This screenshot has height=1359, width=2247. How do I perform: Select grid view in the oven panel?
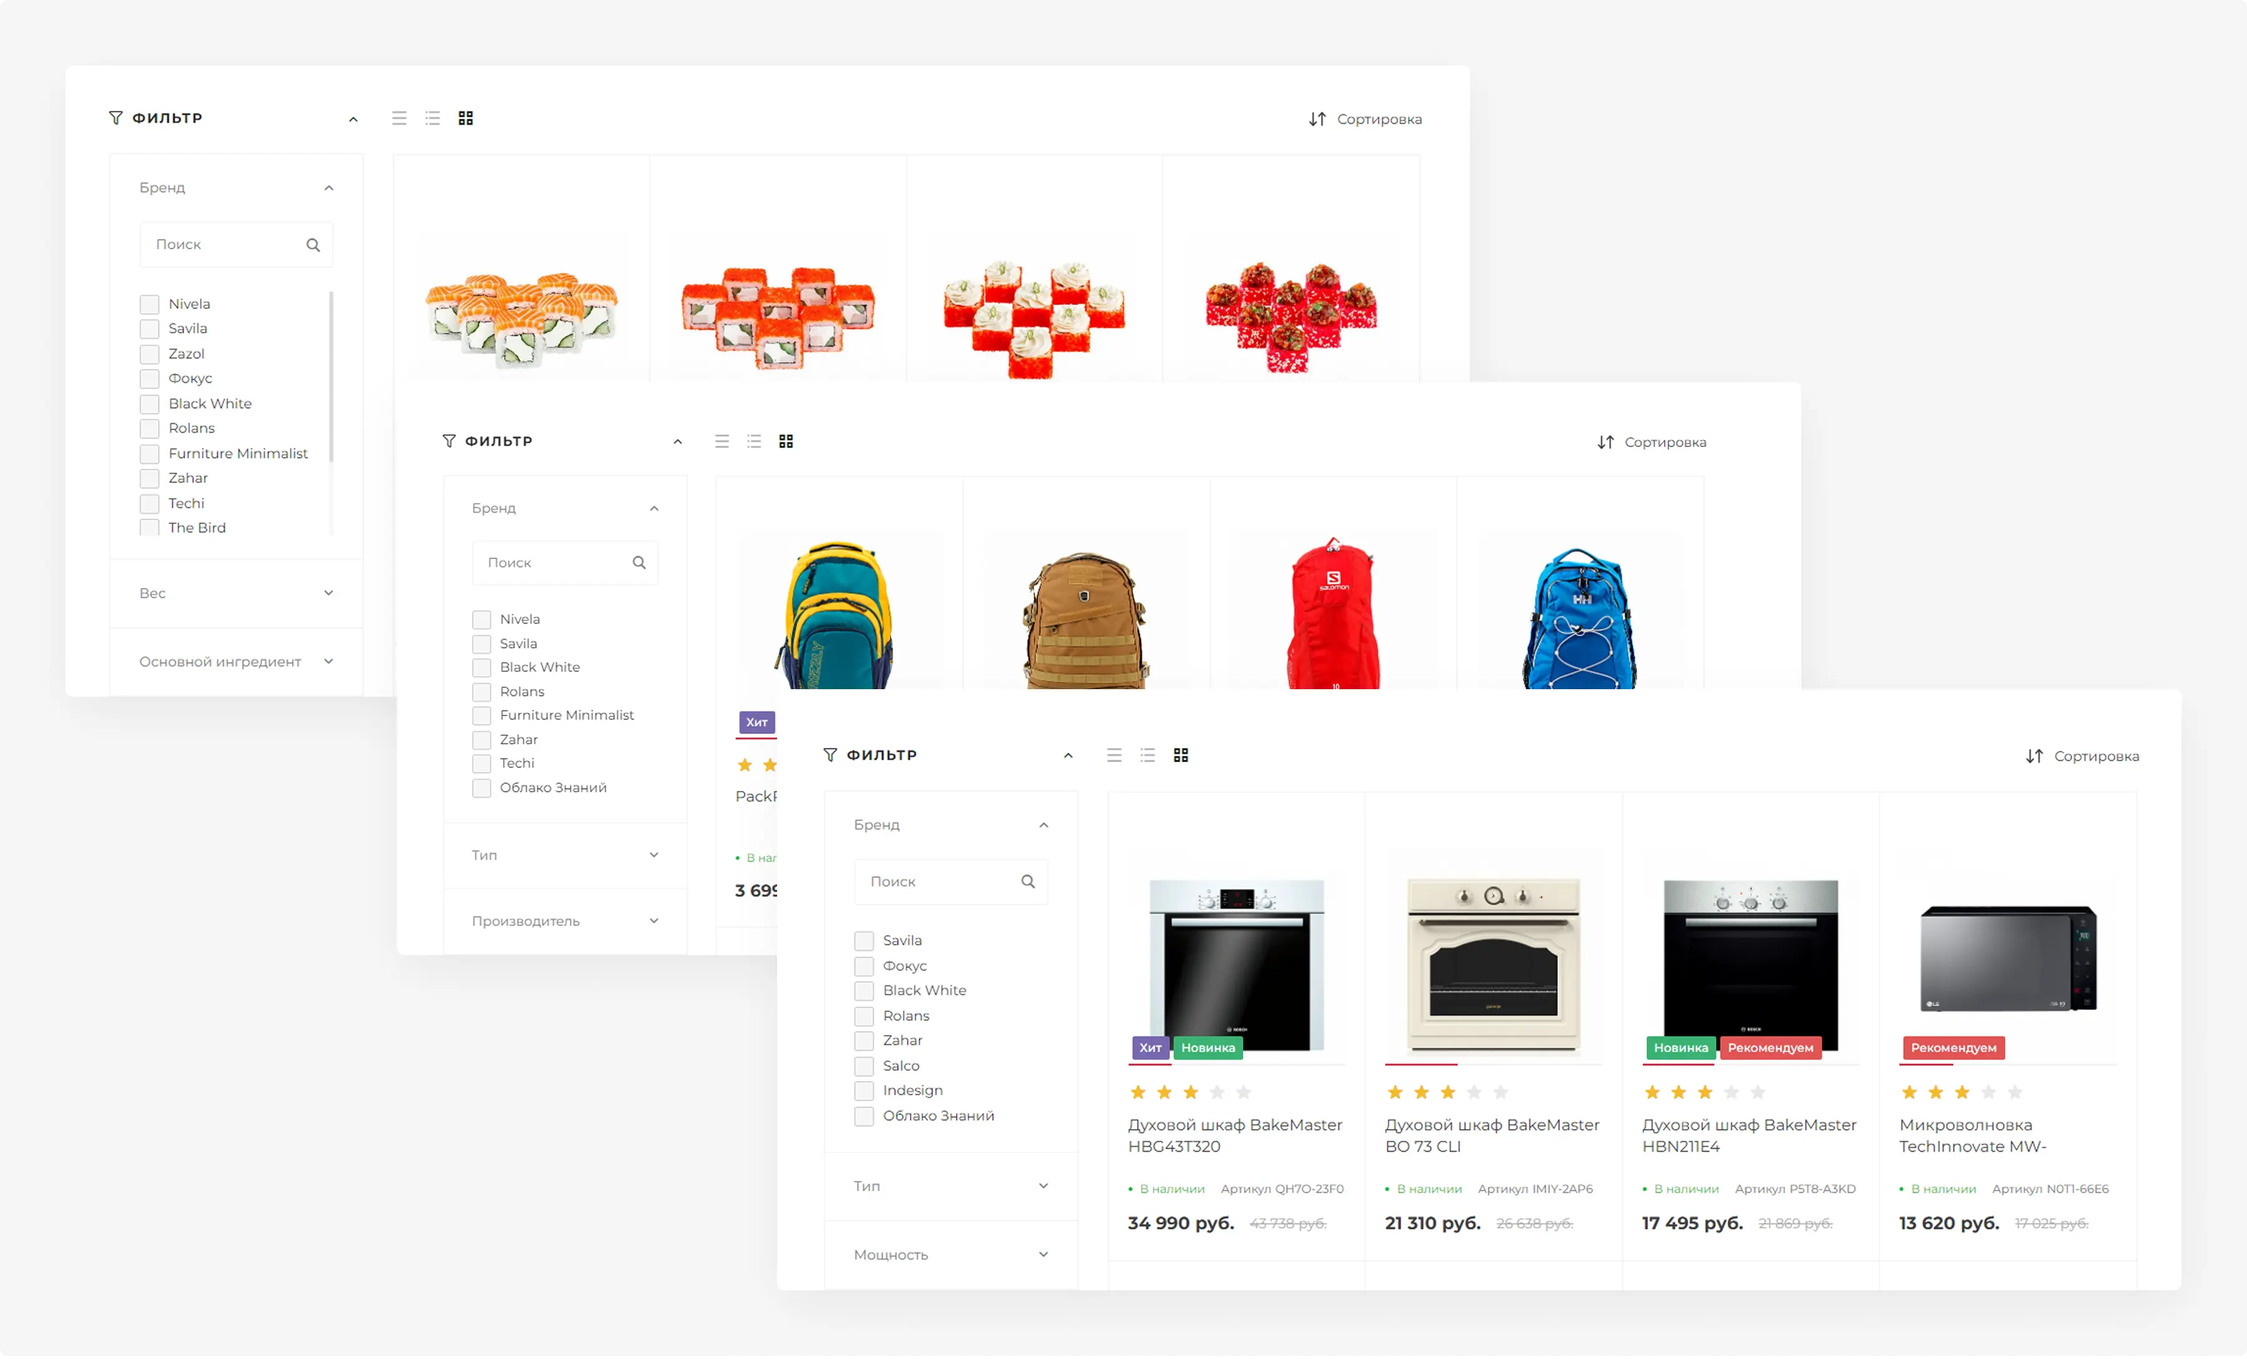[x=1180, y=755]
